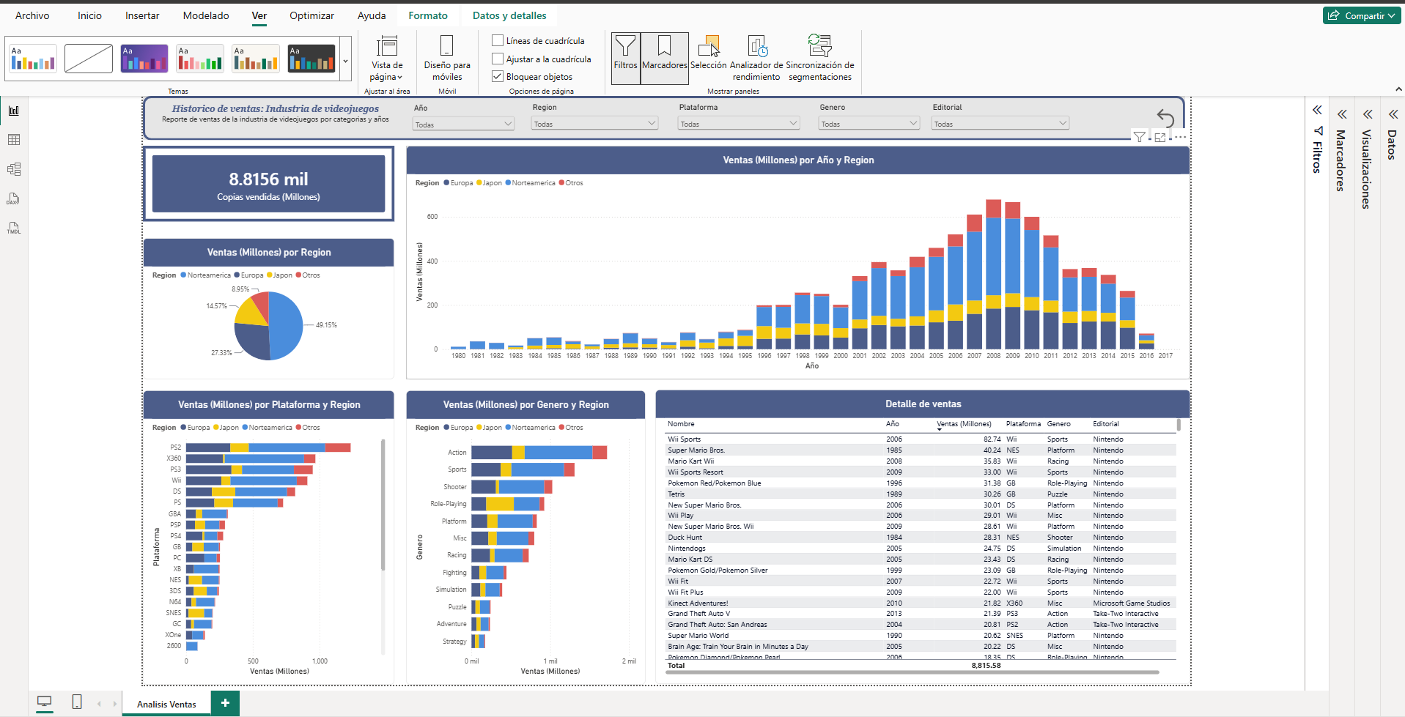Screen dimensions: 1405x717
Task: Uncheck Bloquear objetos checkbox
Action: point(498,76)
